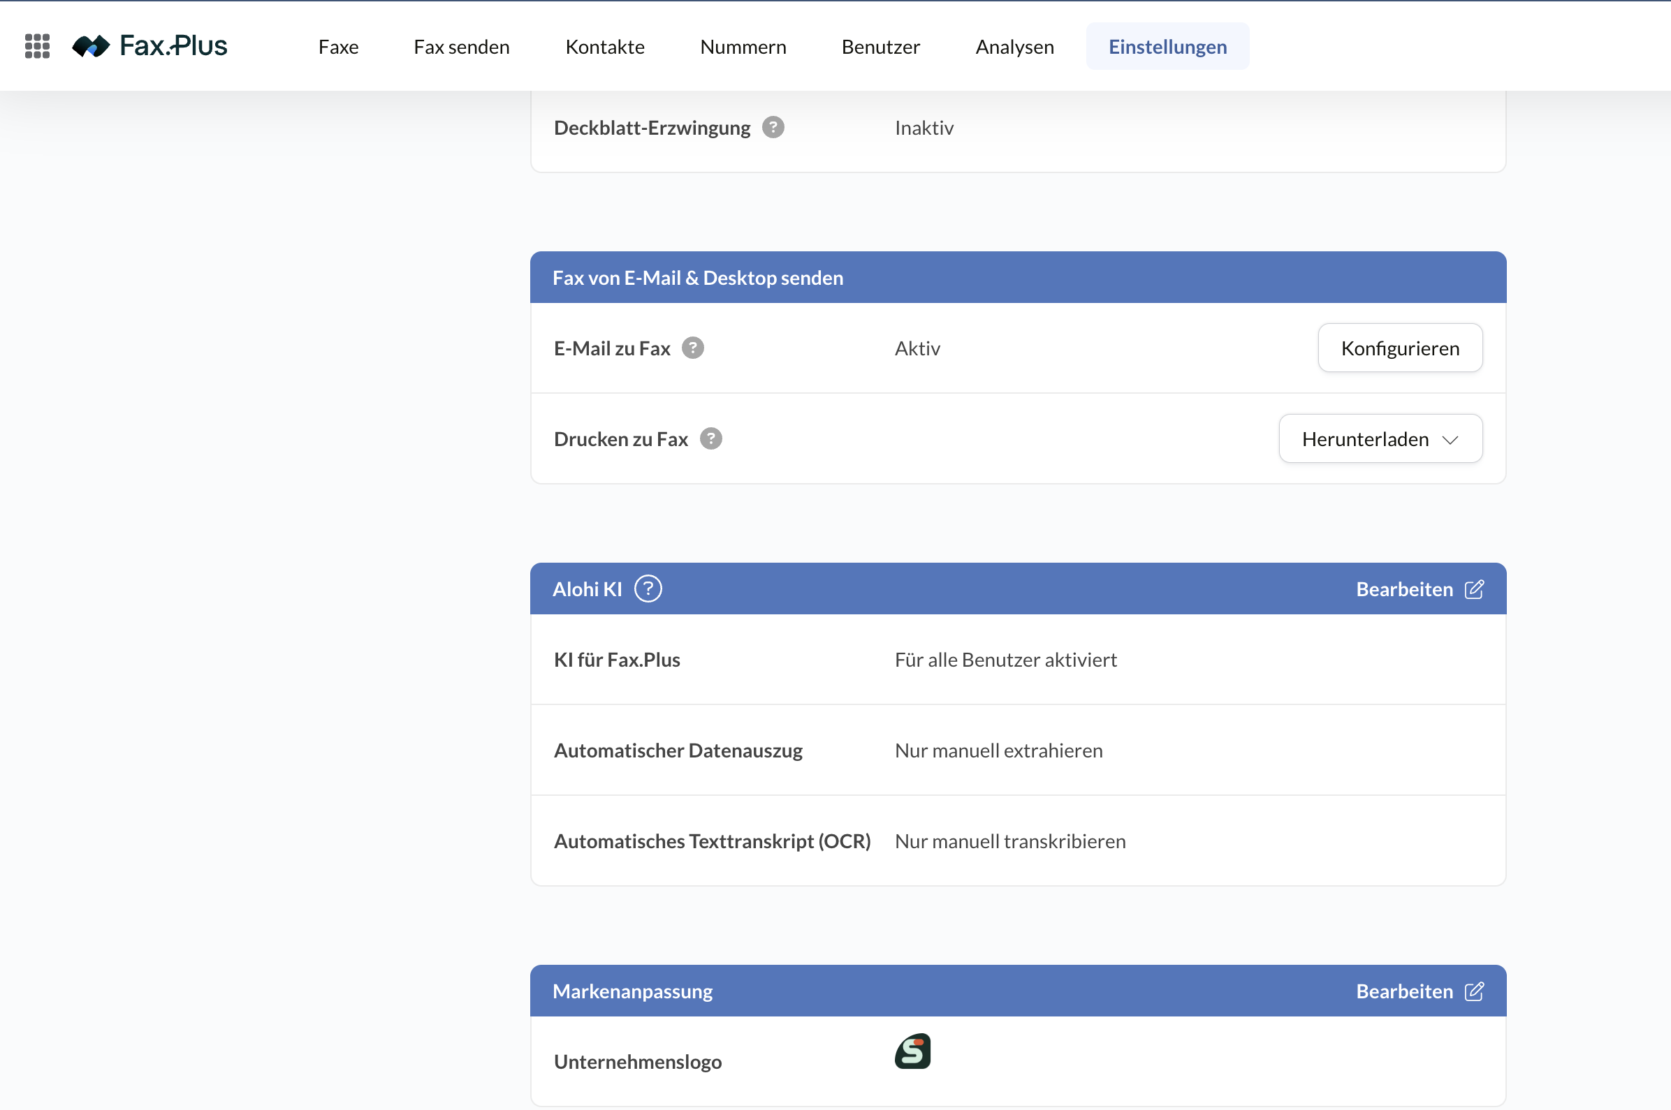The width and height of the screenshot is (1671, 1110).
Task: Open the apps grid launcher icon
Action: tap(37, 46)
